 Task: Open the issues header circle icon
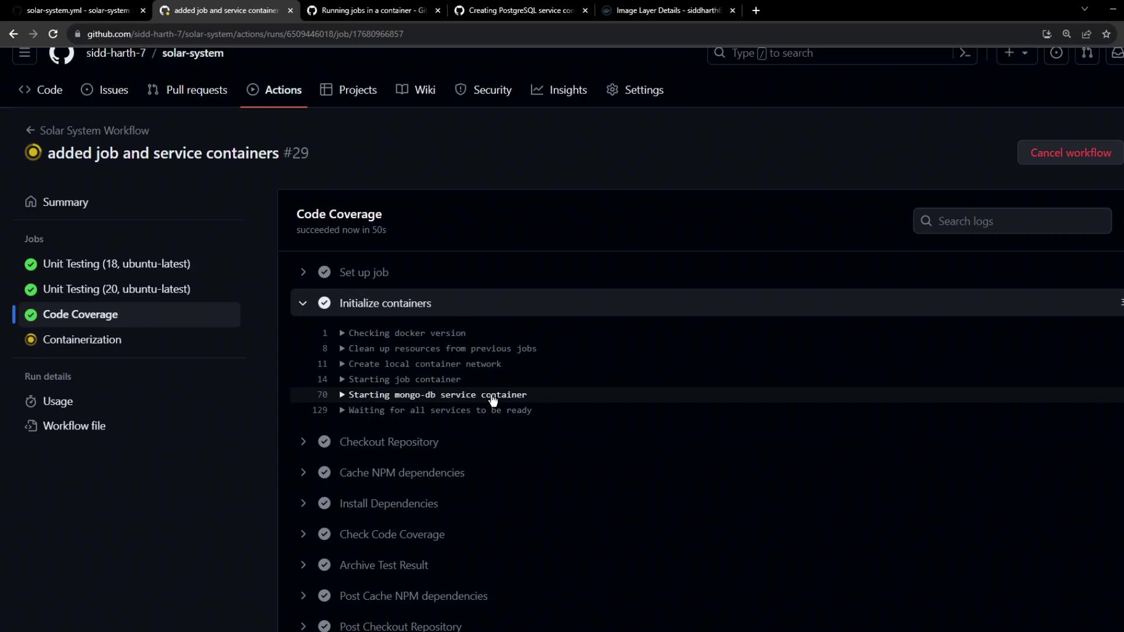1056,53
